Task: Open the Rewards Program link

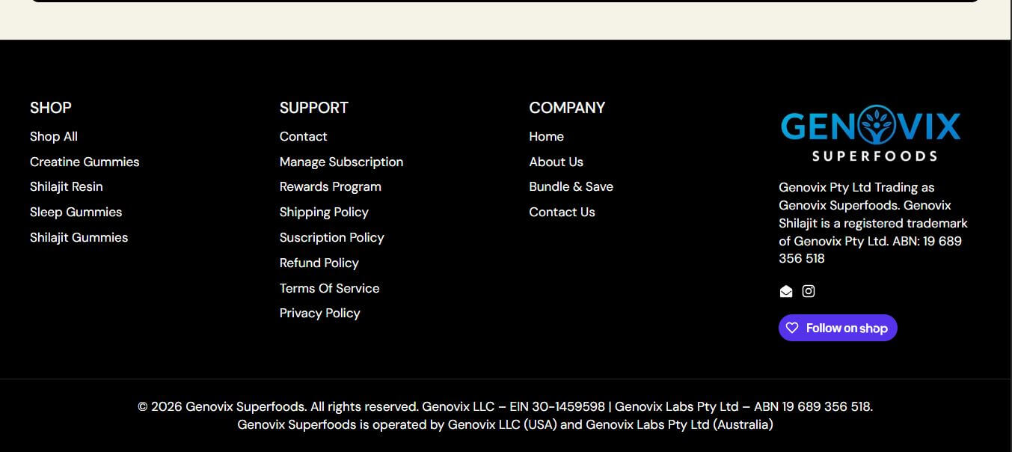Action: [x=330, y=186]
